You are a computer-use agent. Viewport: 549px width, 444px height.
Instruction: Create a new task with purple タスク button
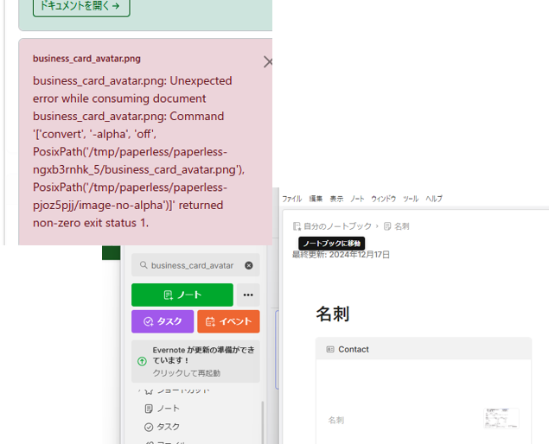tap(163, 321)
